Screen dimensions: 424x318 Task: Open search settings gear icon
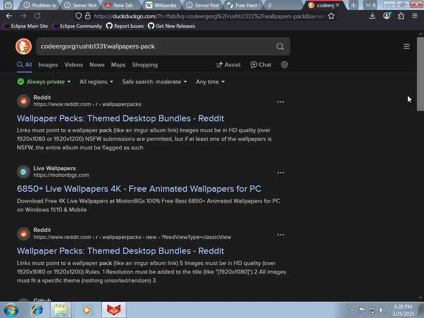tap(284, 65)
